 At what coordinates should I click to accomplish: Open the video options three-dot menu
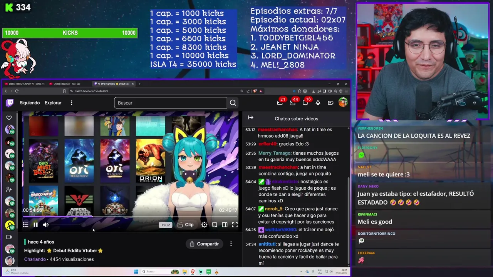coord(231,244)
